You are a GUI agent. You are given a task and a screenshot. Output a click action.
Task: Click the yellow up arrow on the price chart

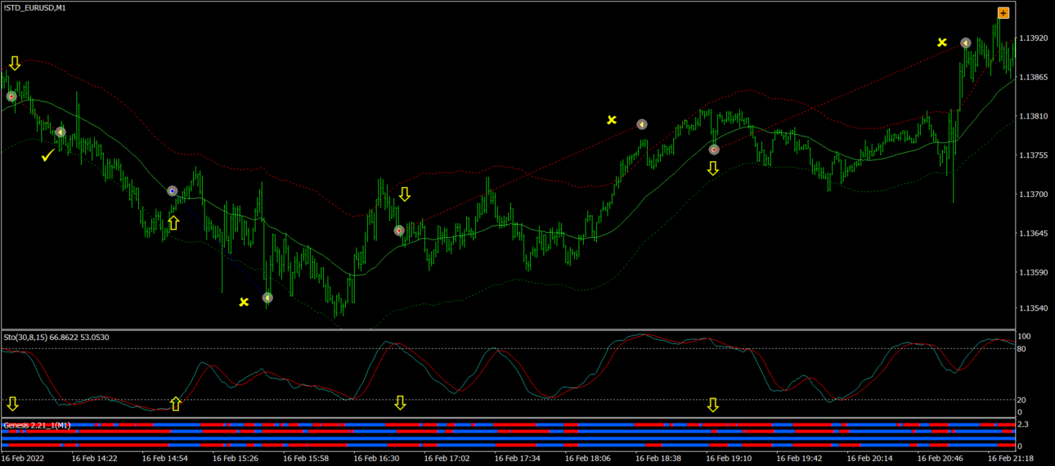pyautogui.click(x=173, y=222)
